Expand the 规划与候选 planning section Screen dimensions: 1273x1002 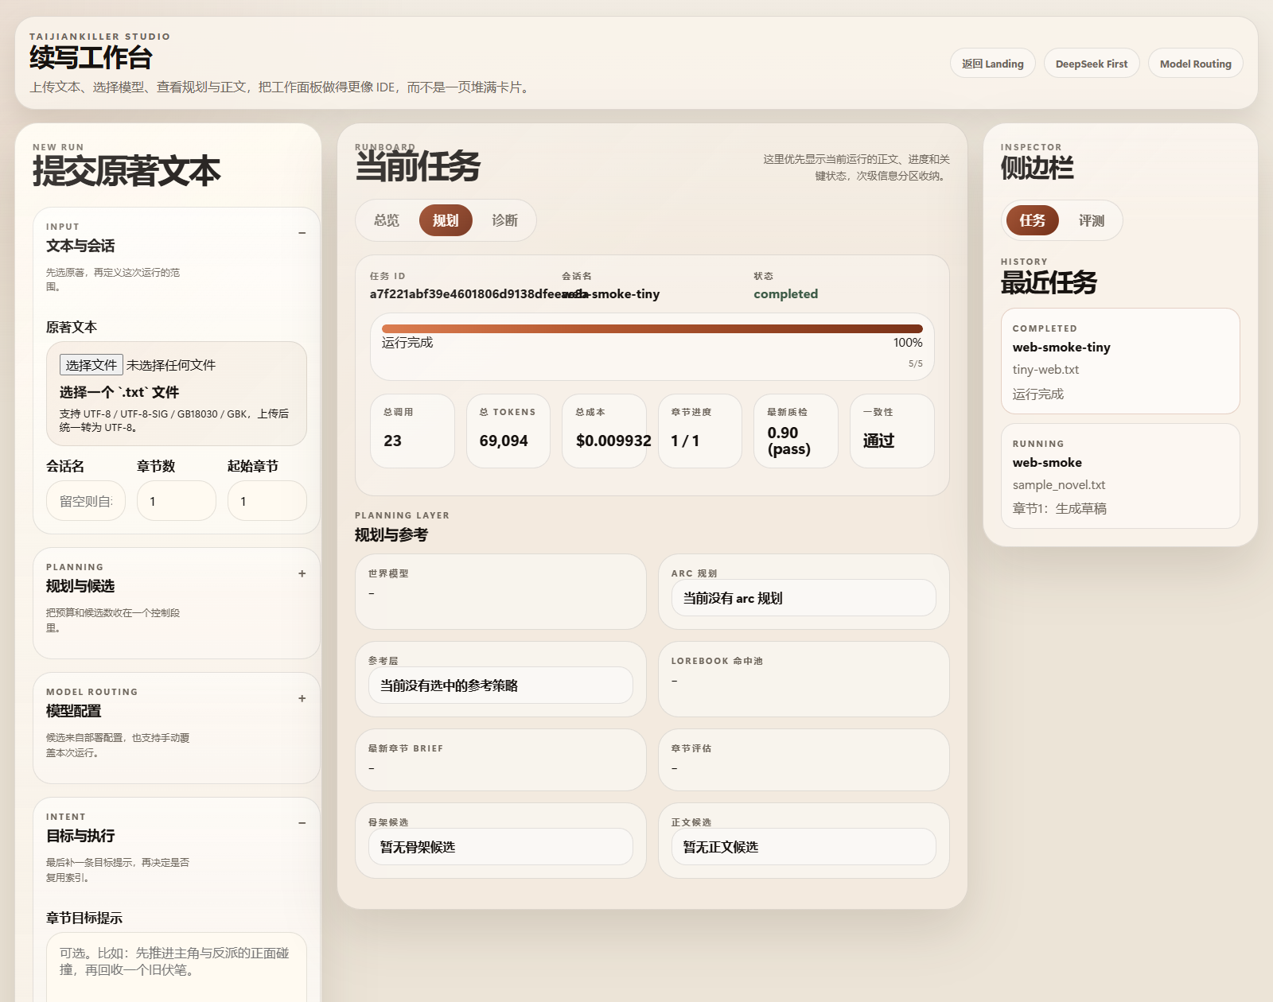click(x=302, y=573)
